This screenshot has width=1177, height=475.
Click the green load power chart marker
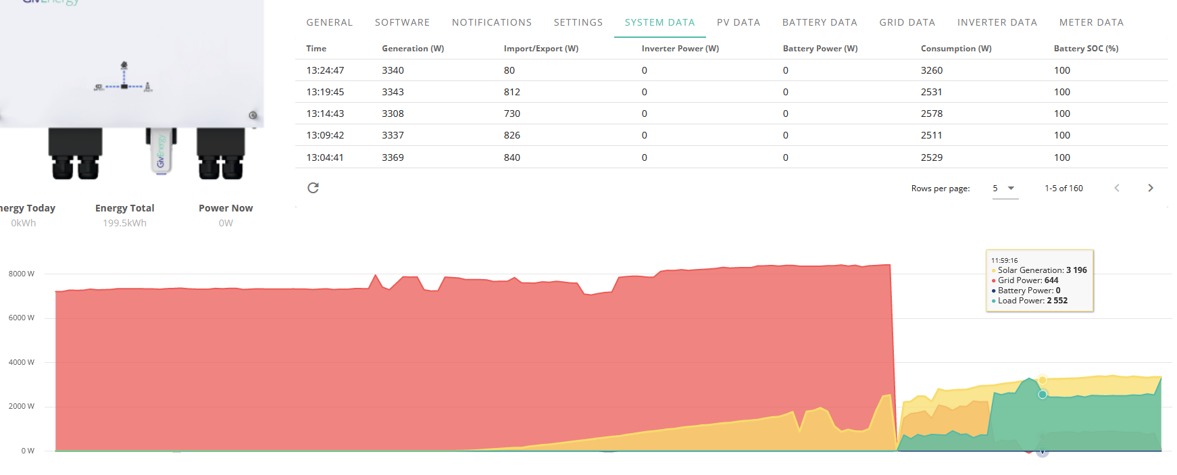pos(1043,395)
